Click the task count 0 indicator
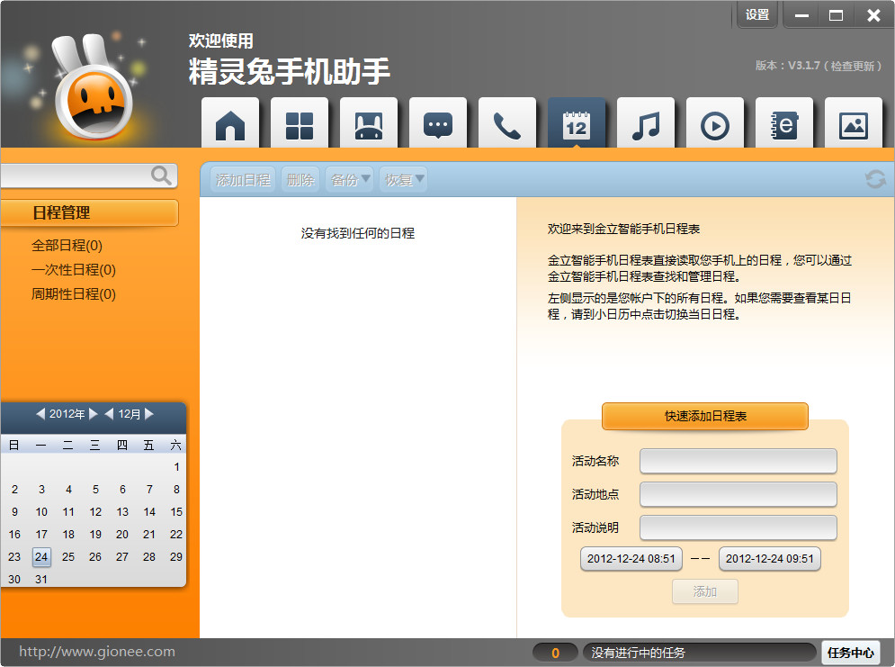The height and width of the screenshot is (667, 895). click(555, 653)
